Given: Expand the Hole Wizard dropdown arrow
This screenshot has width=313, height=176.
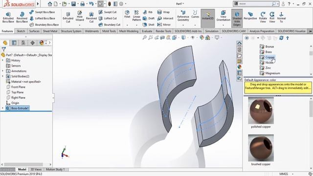Looking at the screenshot, I should [80, 25].
